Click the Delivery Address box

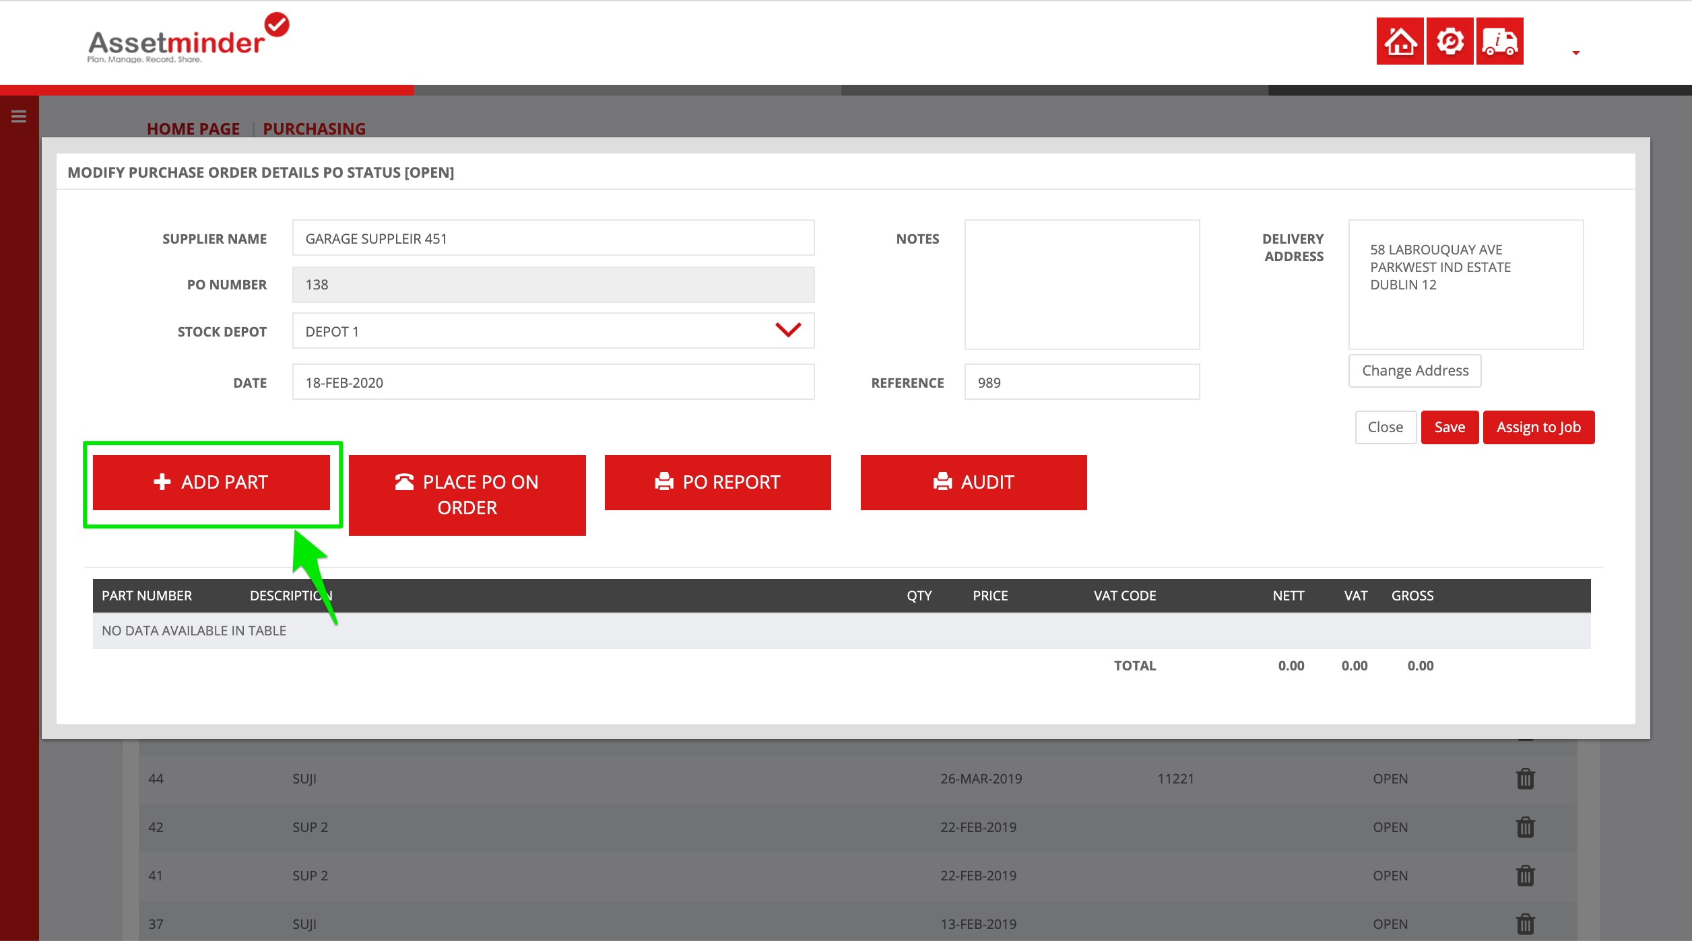point(1466,285)
